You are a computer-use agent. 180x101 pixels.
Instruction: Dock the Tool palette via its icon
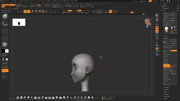pyautogui.click(x=178, y=10)
